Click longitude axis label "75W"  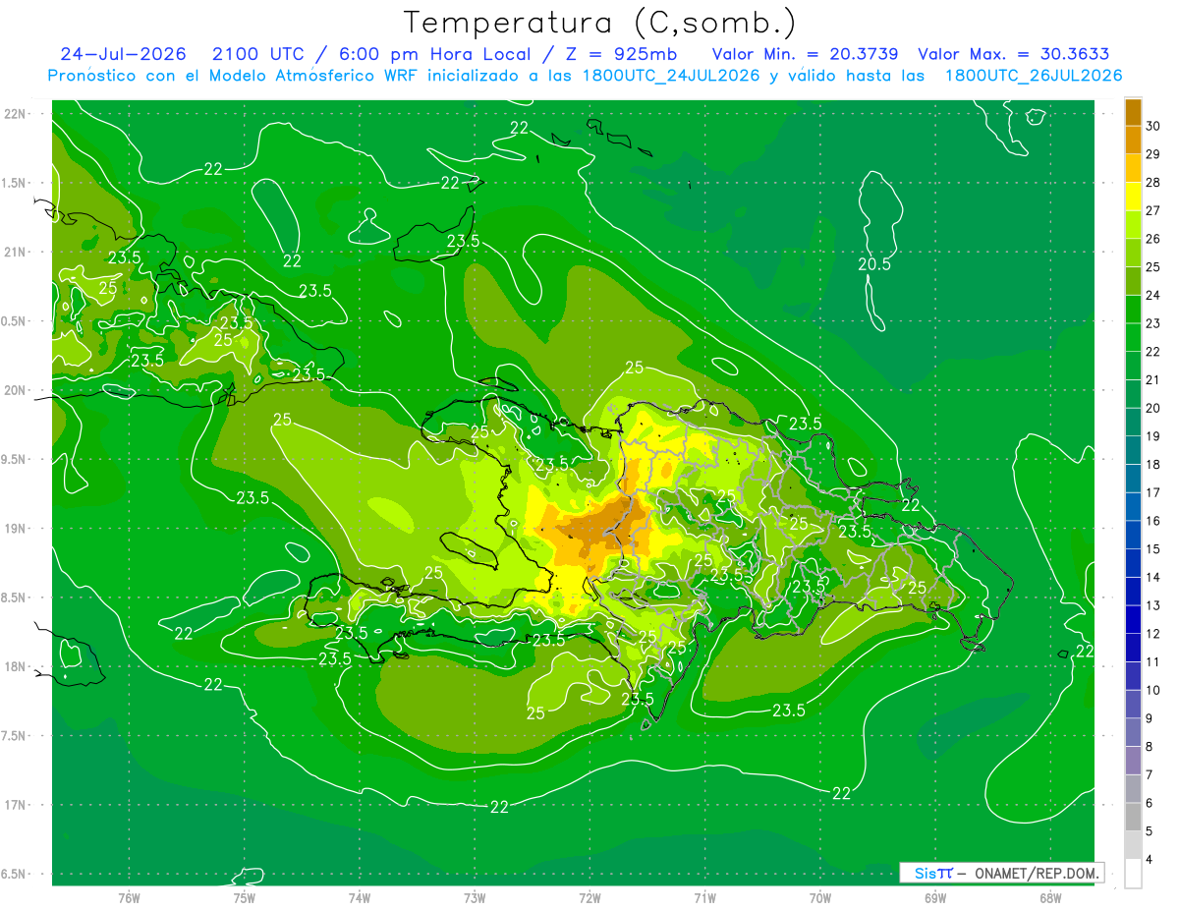coord(244,898)
